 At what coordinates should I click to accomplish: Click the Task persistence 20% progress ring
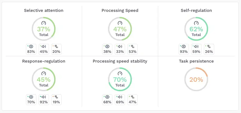point(196,79)
